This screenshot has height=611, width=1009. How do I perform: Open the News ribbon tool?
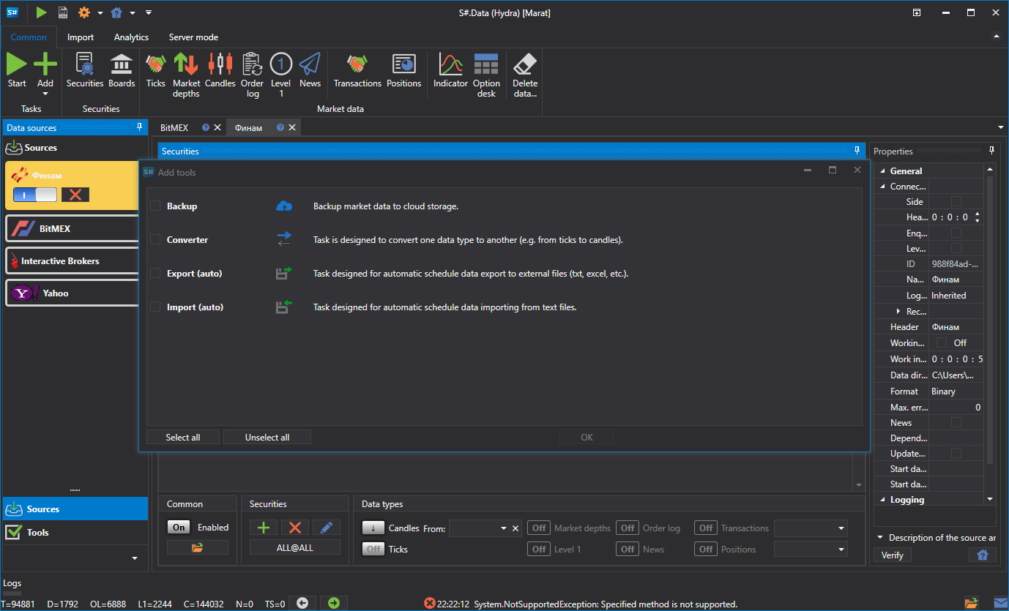[310, 71]
